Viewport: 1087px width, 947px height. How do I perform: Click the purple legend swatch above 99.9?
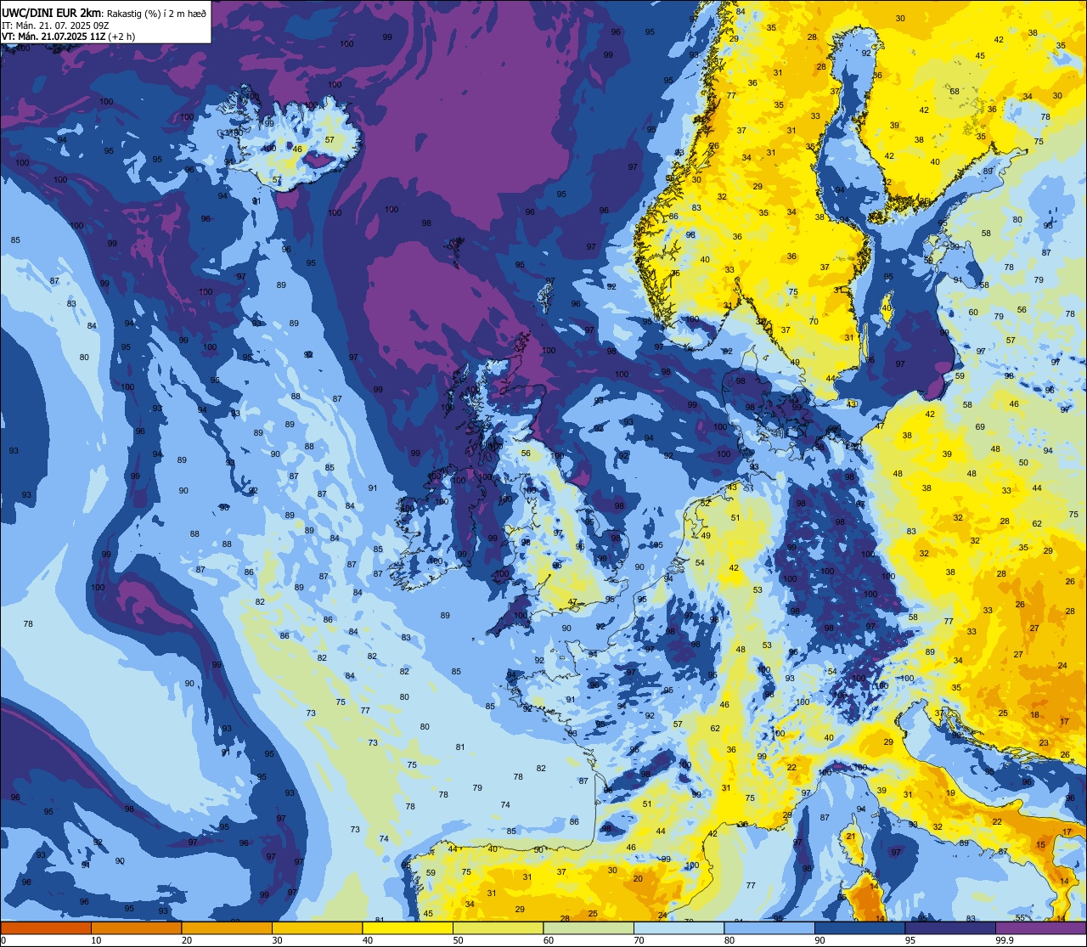1040,927
